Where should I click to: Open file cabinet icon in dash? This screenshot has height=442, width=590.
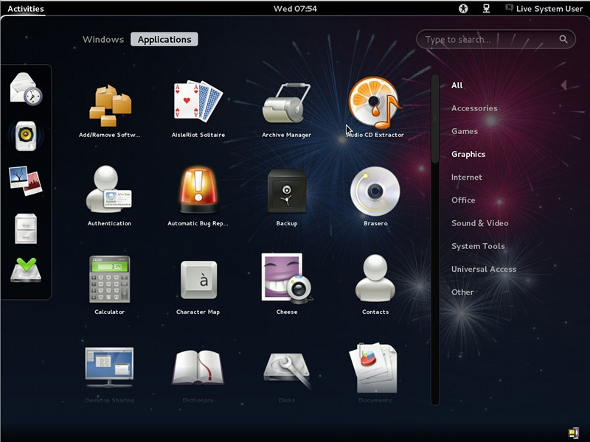click(x=26, y=228)
